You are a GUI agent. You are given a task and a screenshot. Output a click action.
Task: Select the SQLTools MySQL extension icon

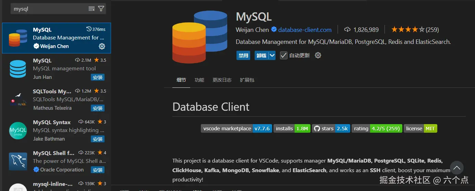(18, 99)
